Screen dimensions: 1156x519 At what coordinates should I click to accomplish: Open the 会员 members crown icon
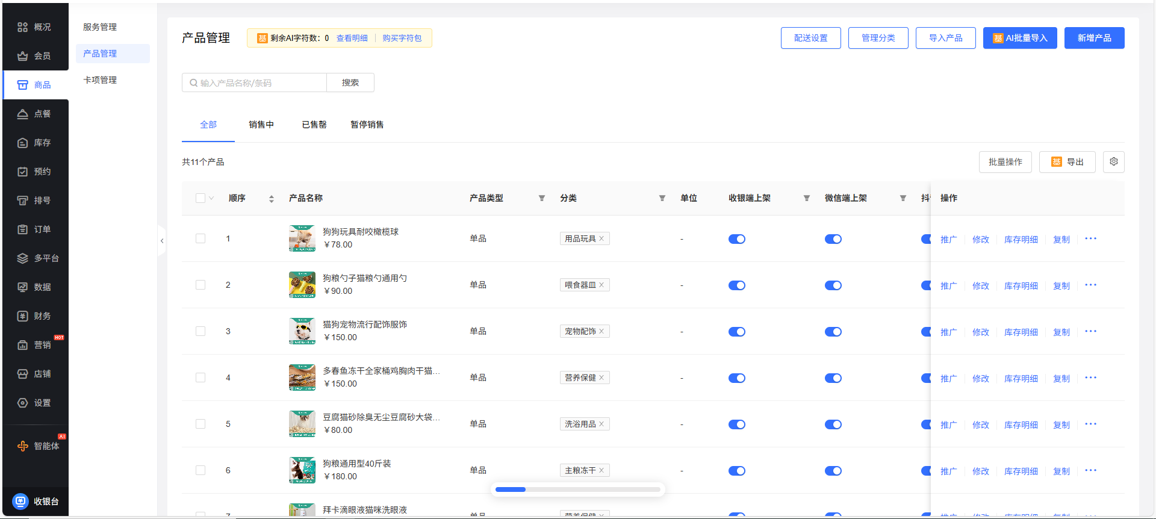(x=23, y=56)
